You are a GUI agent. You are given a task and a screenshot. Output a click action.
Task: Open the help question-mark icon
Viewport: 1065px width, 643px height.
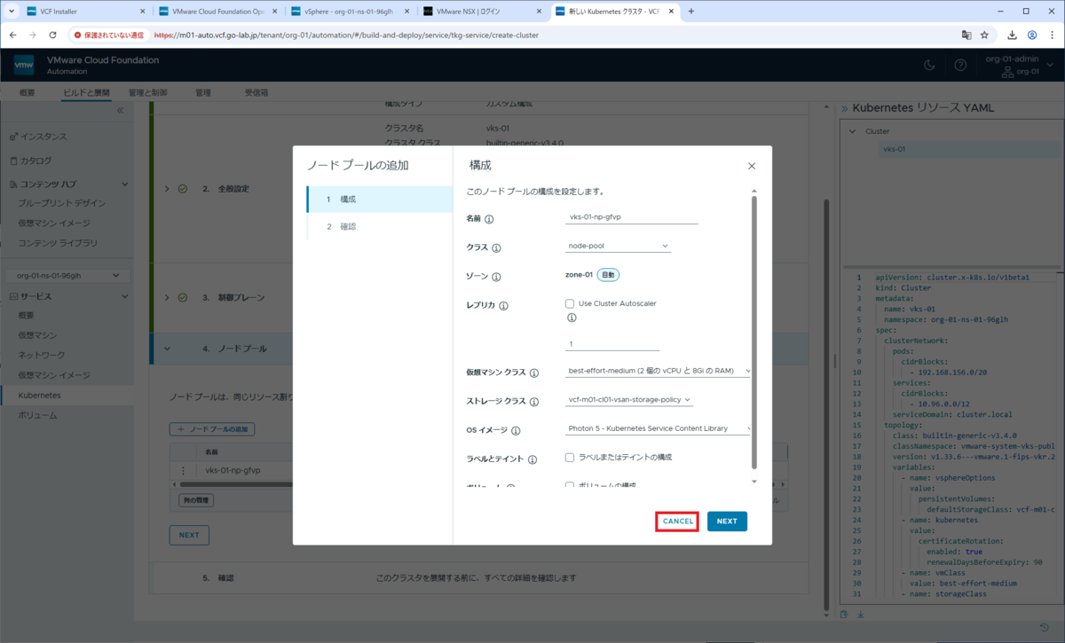click(960, 65)
